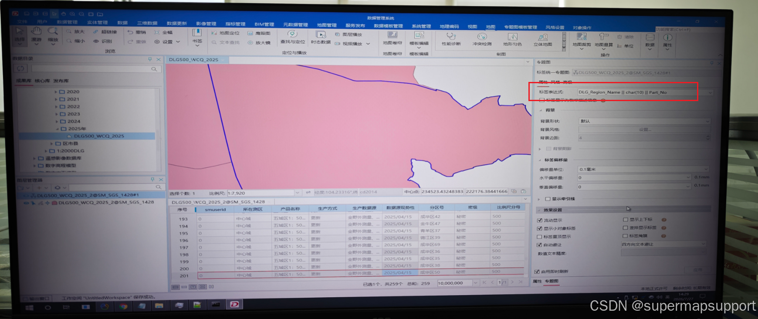Run the 冲突检测 conflict detection
The height and width of the screenshot is (319, 758).
(482, 39)
